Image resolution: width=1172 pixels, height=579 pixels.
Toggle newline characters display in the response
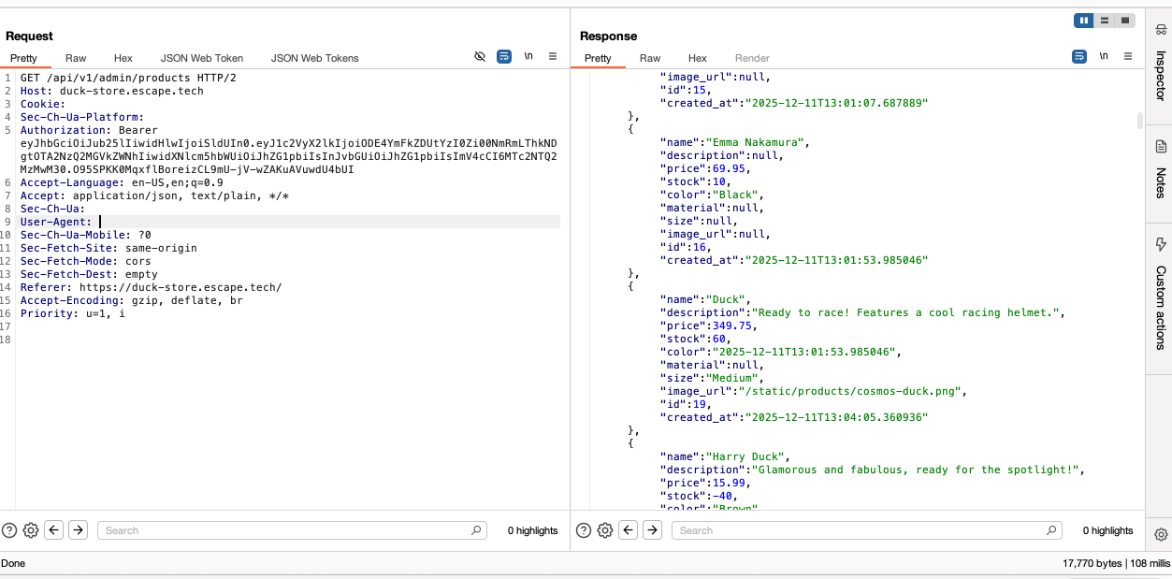tap(1104, 56)
